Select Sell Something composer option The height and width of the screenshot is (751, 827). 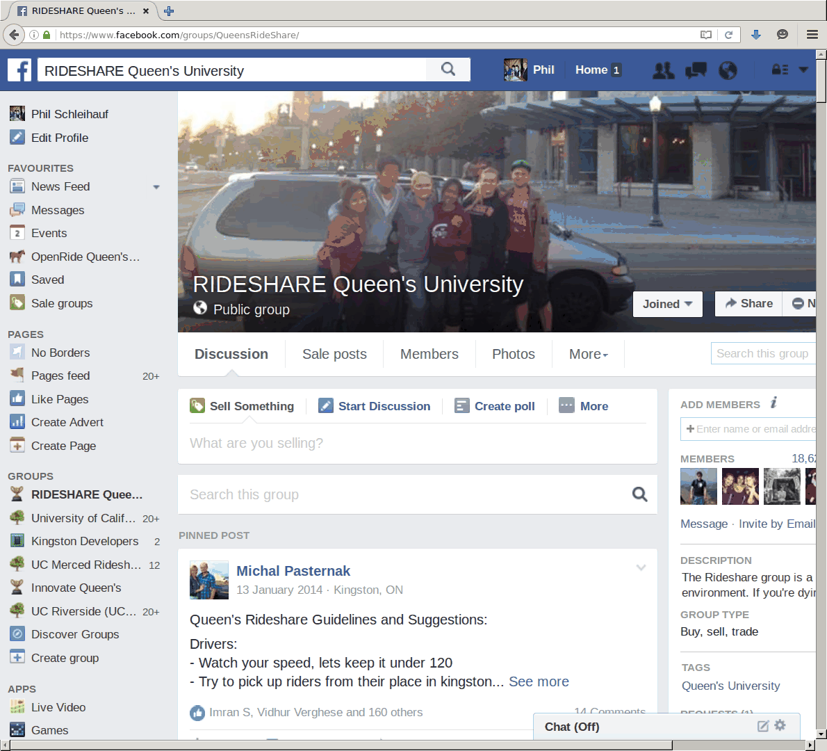click(242, 406)
